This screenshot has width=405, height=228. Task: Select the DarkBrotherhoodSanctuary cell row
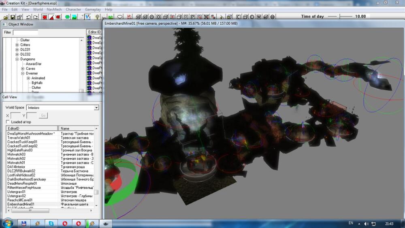(x=50, y=179)
